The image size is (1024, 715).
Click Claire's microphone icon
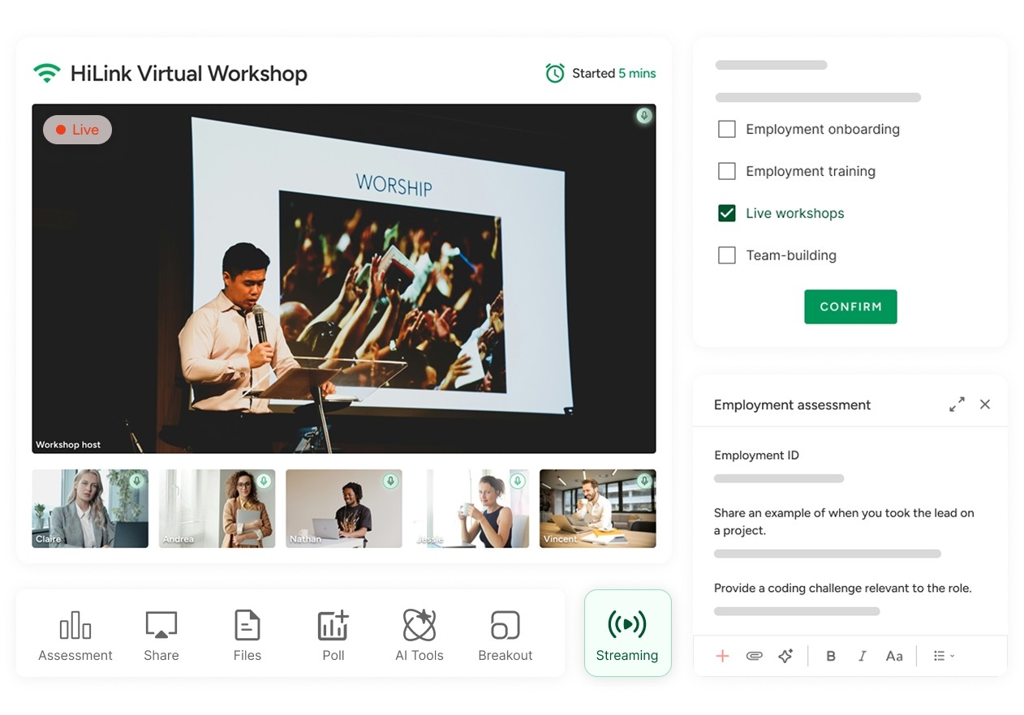coord(136,482)
